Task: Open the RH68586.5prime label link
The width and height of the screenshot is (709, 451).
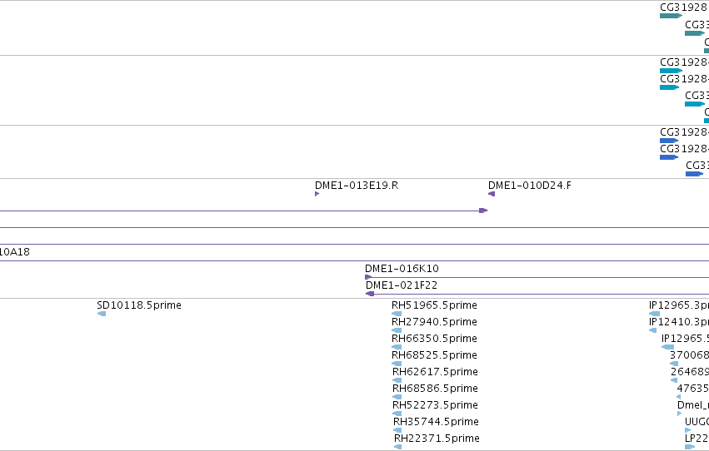Action: click(435, 389)
